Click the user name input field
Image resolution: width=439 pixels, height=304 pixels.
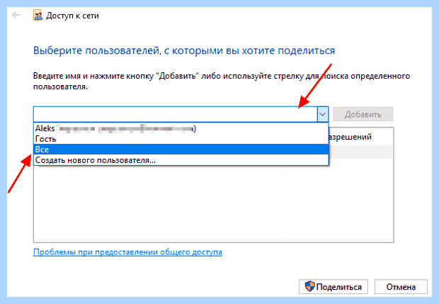(176, 114)
